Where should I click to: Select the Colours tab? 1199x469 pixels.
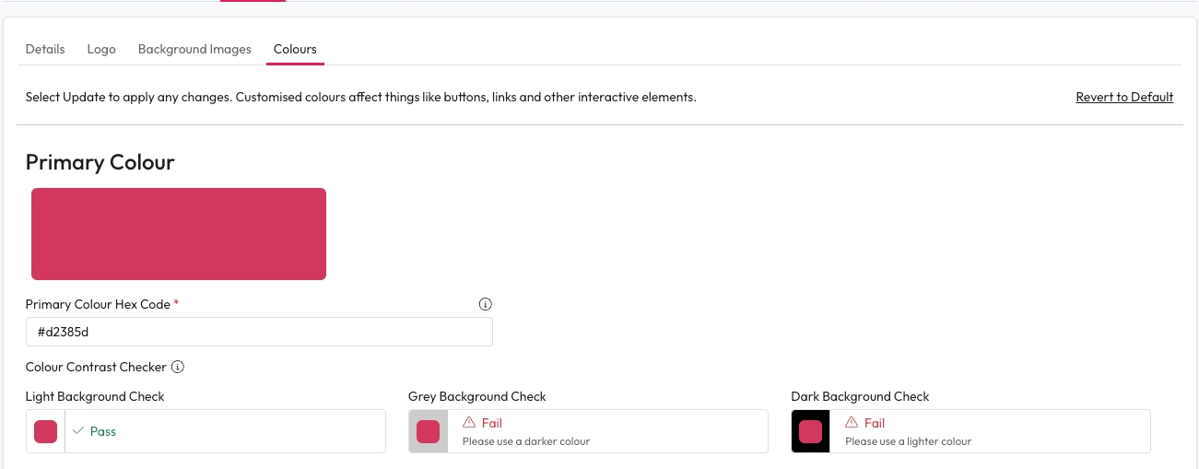click(x=295, y=49)
